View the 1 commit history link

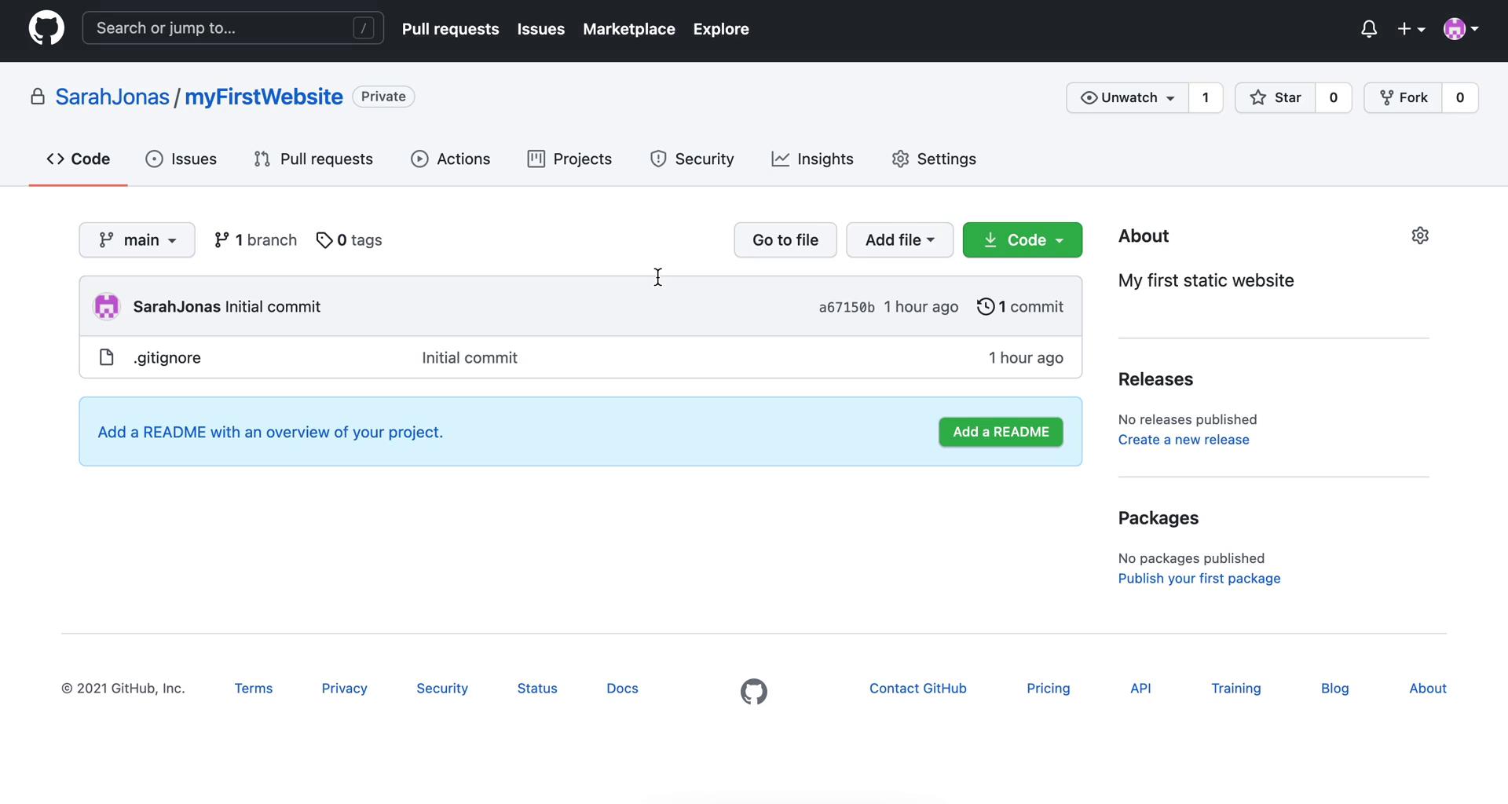click(x=1020, y=306)
